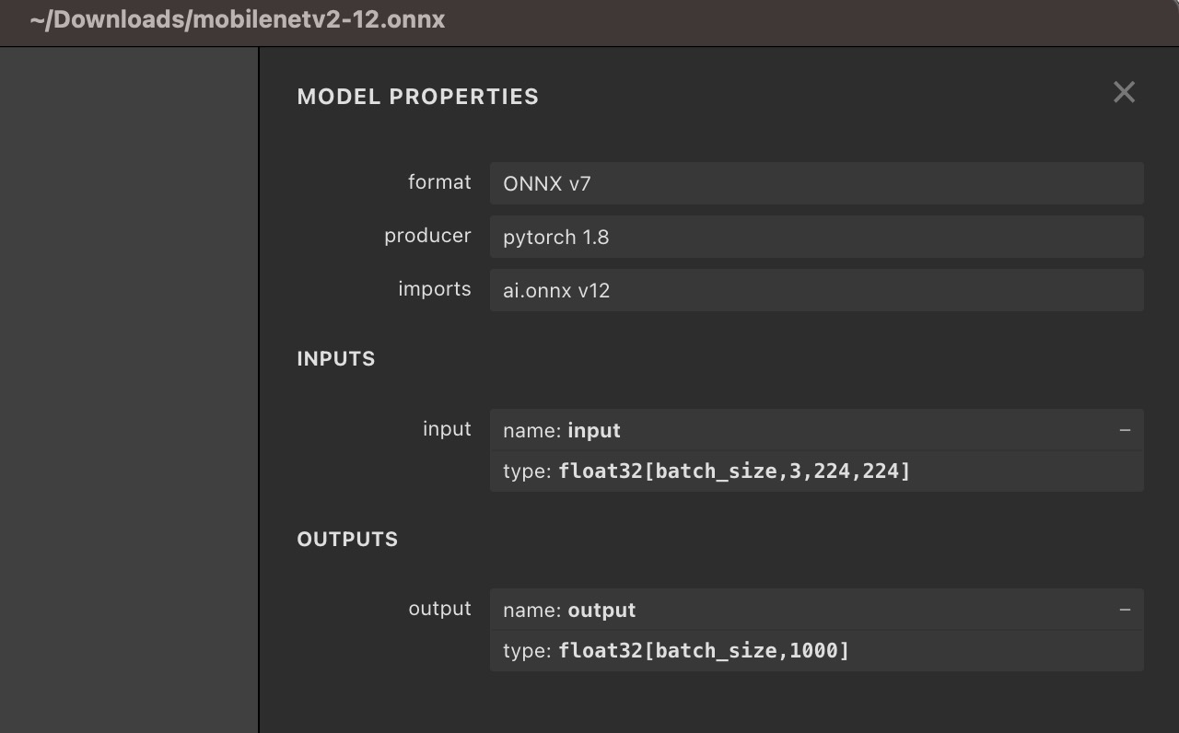Viewport: 1179px width, 733px height.
Task: Click the mobilenetv2-12.onnx window title
Action: point(238,20)
